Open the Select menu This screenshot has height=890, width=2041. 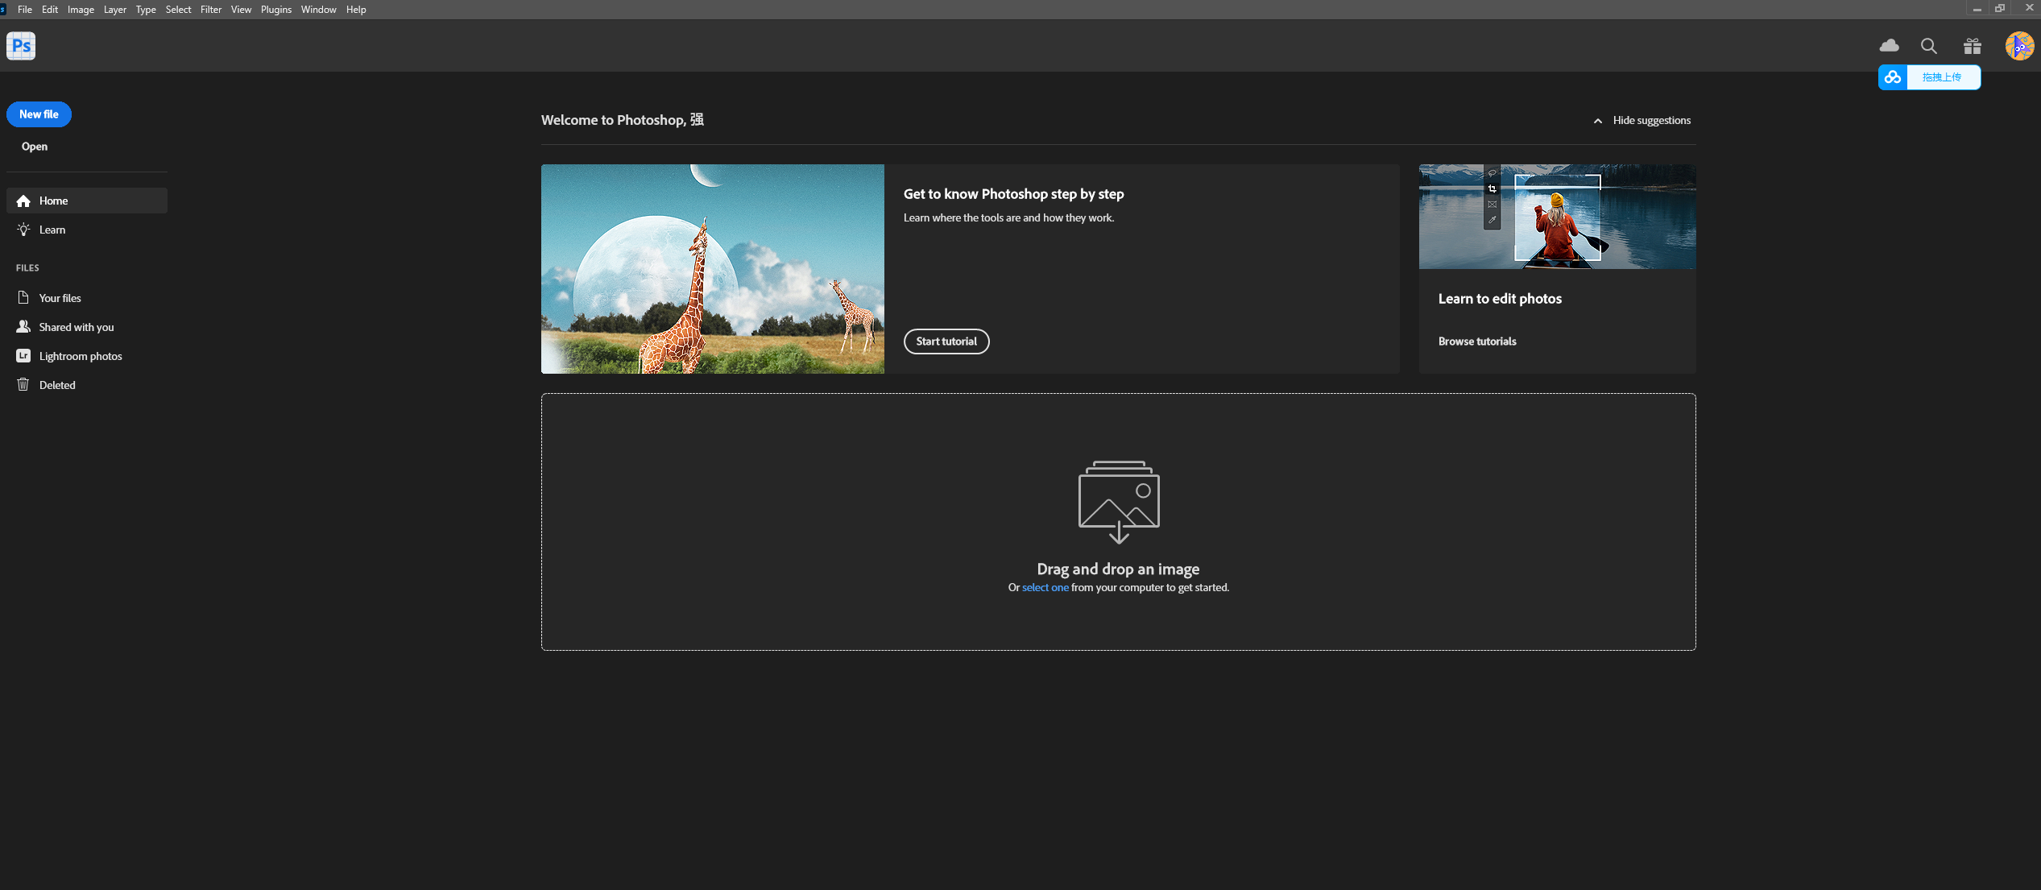[x=178, y=10]
